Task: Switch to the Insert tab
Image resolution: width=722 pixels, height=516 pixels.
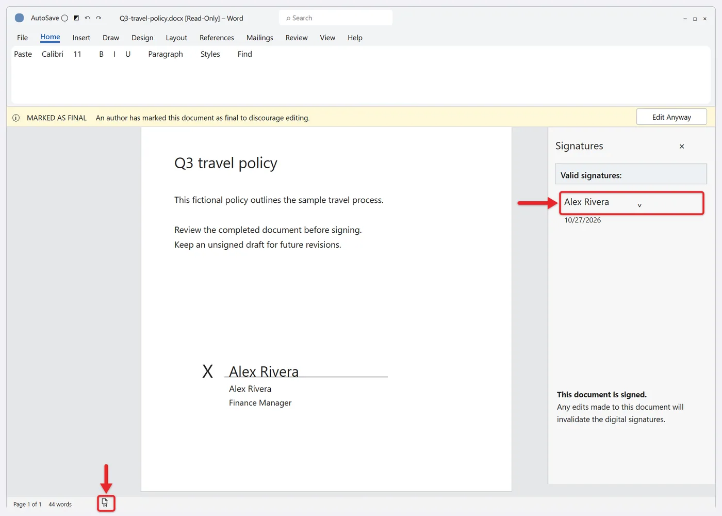Action: point(81,38)
